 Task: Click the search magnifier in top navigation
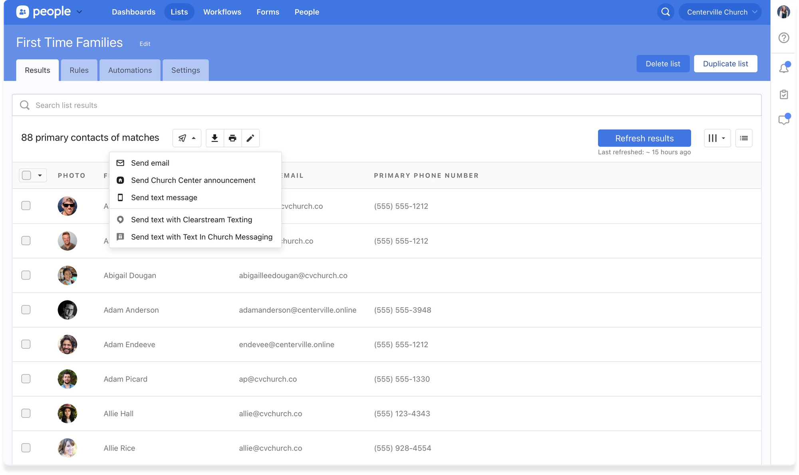[x=666, y=12]
